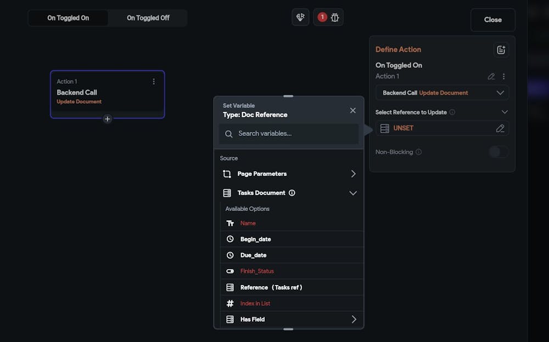The height and width of the screenshot is (342, 549).
Task: Select the Finish_Status option
Action: click(292, 271)
